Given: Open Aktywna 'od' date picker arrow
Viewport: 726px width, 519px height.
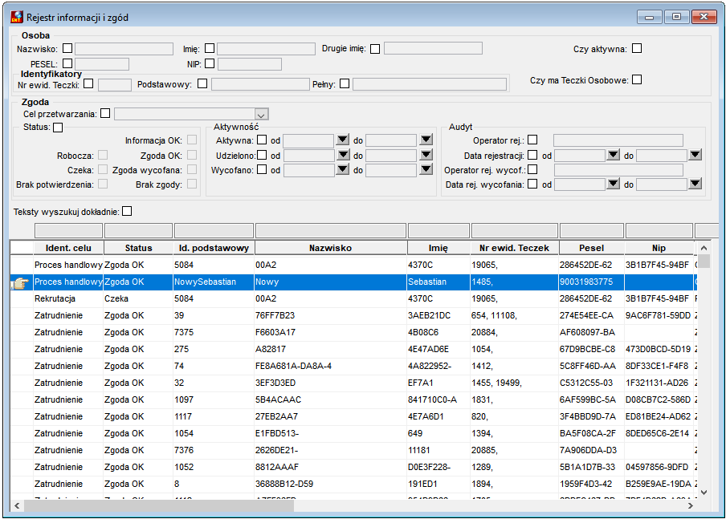Looking at the screenshot, I should click(343, 140).
